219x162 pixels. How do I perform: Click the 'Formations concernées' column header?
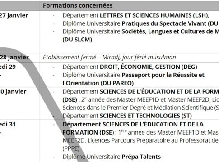[78, 5]
